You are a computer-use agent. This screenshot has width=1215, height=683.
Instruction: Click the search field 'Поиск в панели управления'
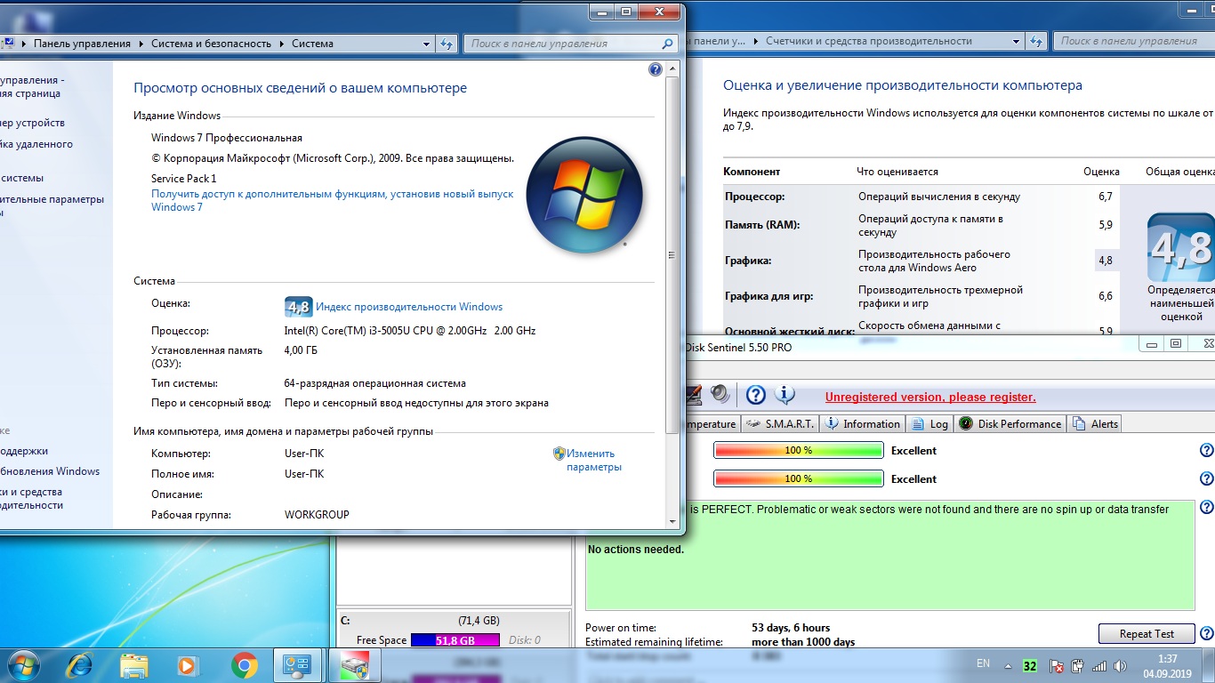[564, 44]
